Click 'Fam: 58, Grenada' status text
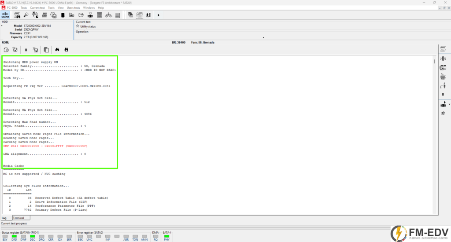This screenshot has width=451, height=242. pos(203,43)
